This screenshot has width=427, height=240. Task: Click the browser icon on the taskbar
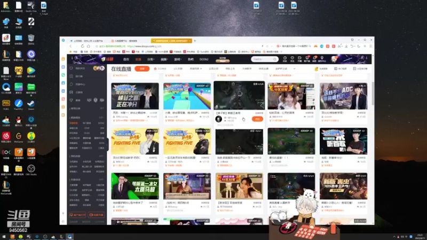click(70, 237)
